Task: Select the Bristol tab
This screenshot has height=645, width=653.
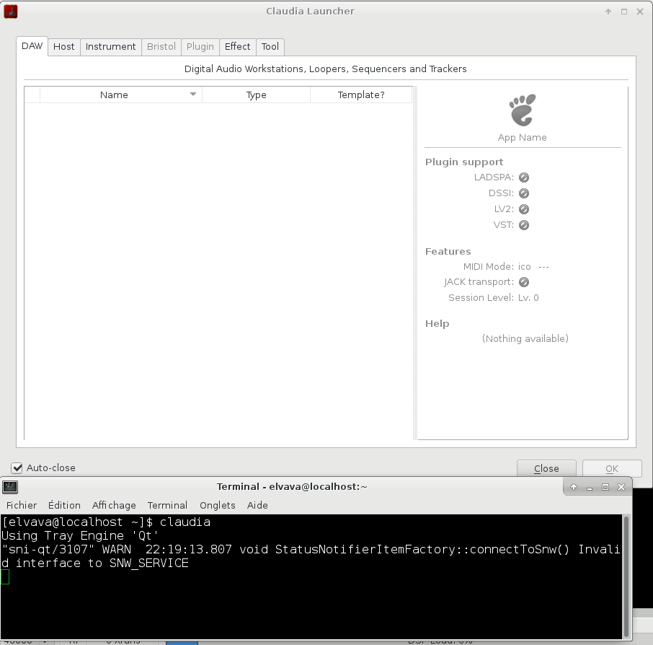Action: [x=161, y=47]
